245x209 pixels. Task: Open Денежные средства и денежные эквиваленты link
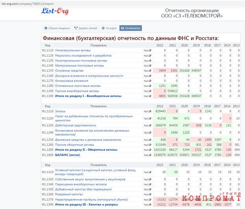pyautogui.click(x=88, y=140)
